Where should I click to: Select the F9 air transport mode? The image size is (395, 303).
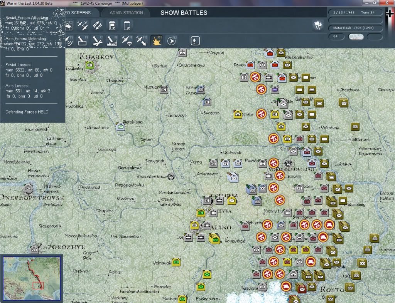127,41
